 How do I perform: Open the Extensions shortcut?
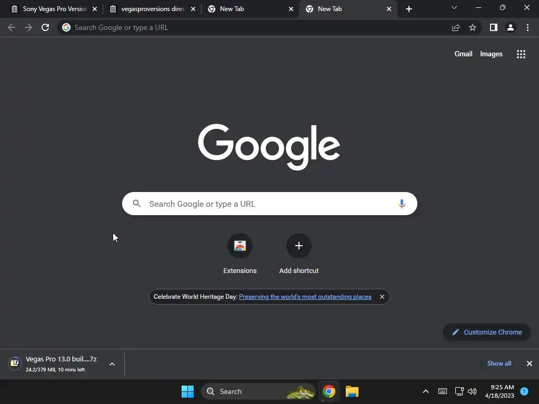240,254
